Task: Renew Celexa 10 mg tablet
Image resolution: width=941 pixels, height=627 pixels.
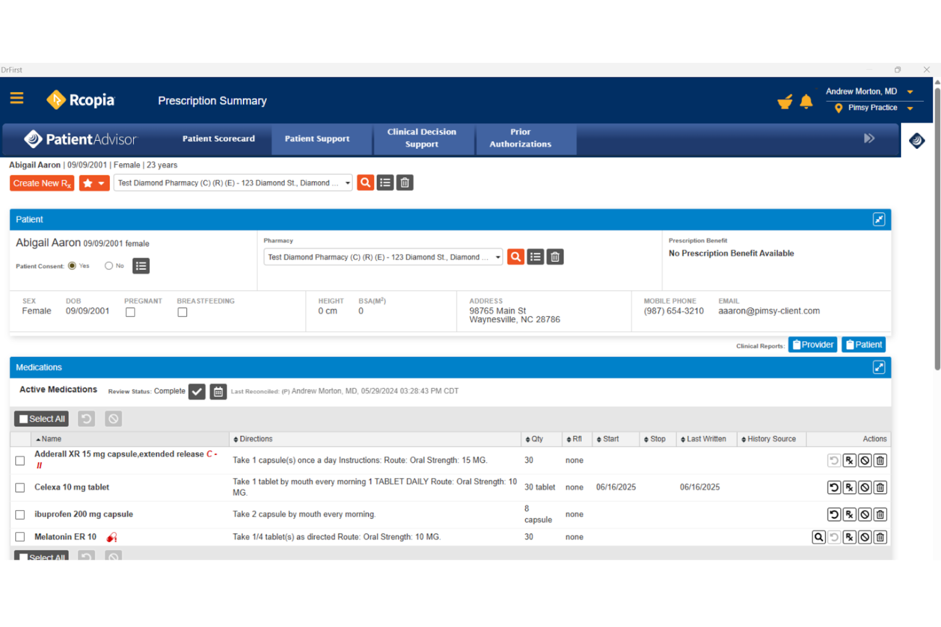Action: point(834,487)
